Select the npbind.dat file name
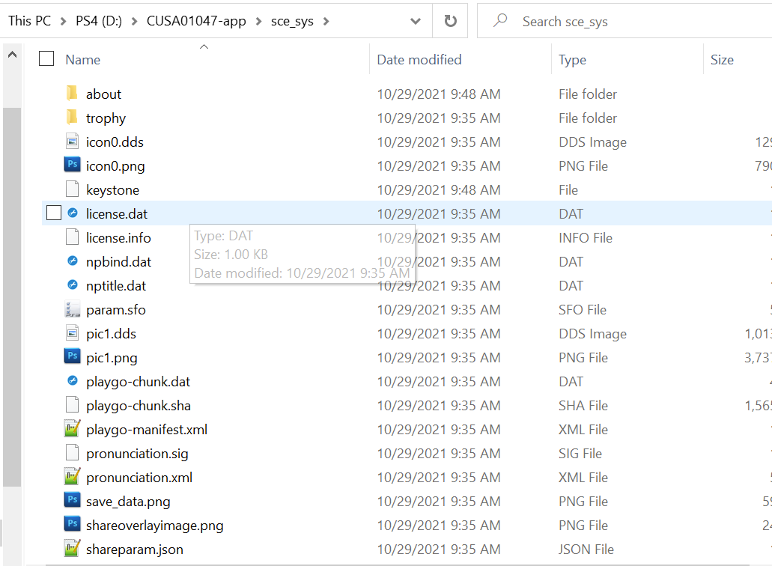 pos(118,262)
